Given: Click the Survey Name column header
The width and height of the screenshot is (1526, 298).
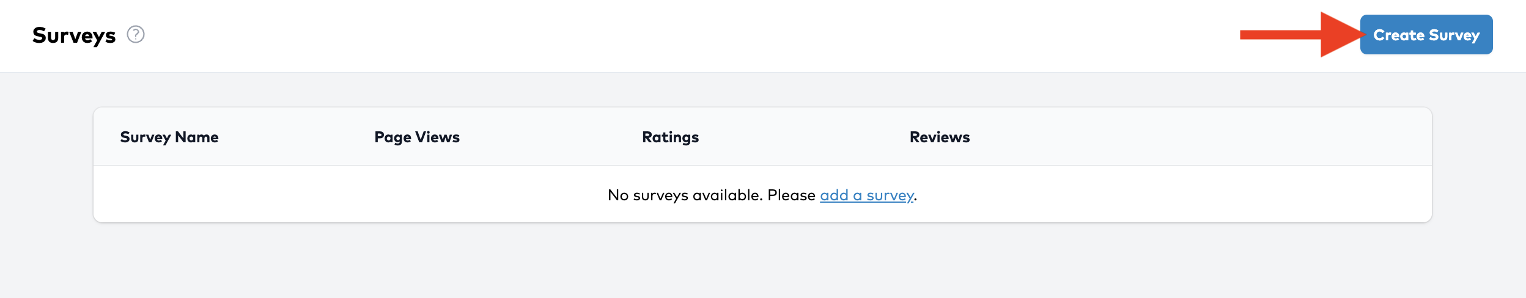Looking at the screenshot, I should pos(169,137).
